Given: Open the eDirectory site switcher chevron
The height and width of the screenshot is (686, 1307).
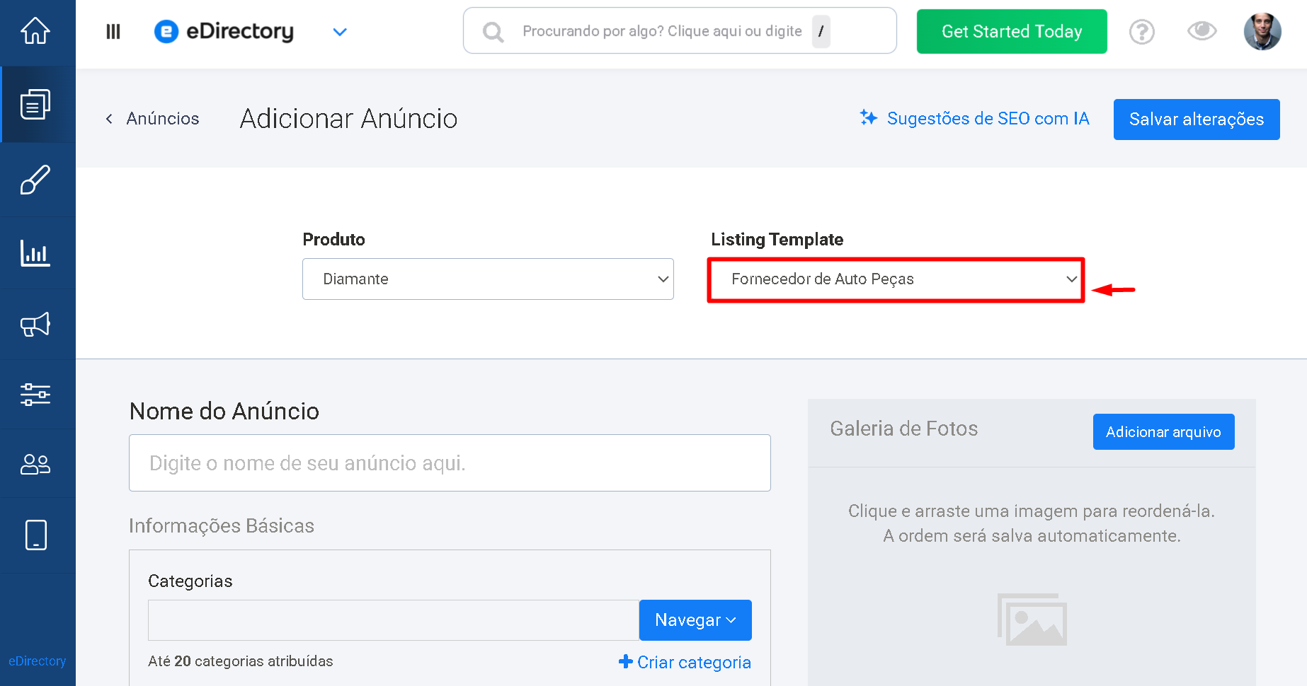Looking at the screenshot, I should 340,32.
